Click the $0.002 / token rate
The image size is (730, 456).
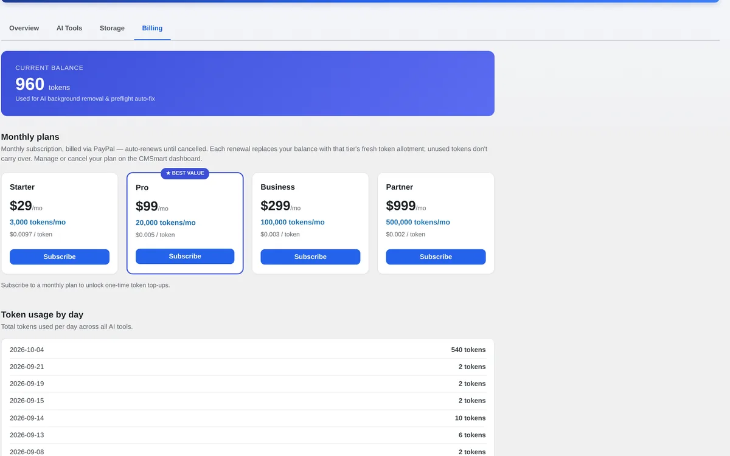405,234
